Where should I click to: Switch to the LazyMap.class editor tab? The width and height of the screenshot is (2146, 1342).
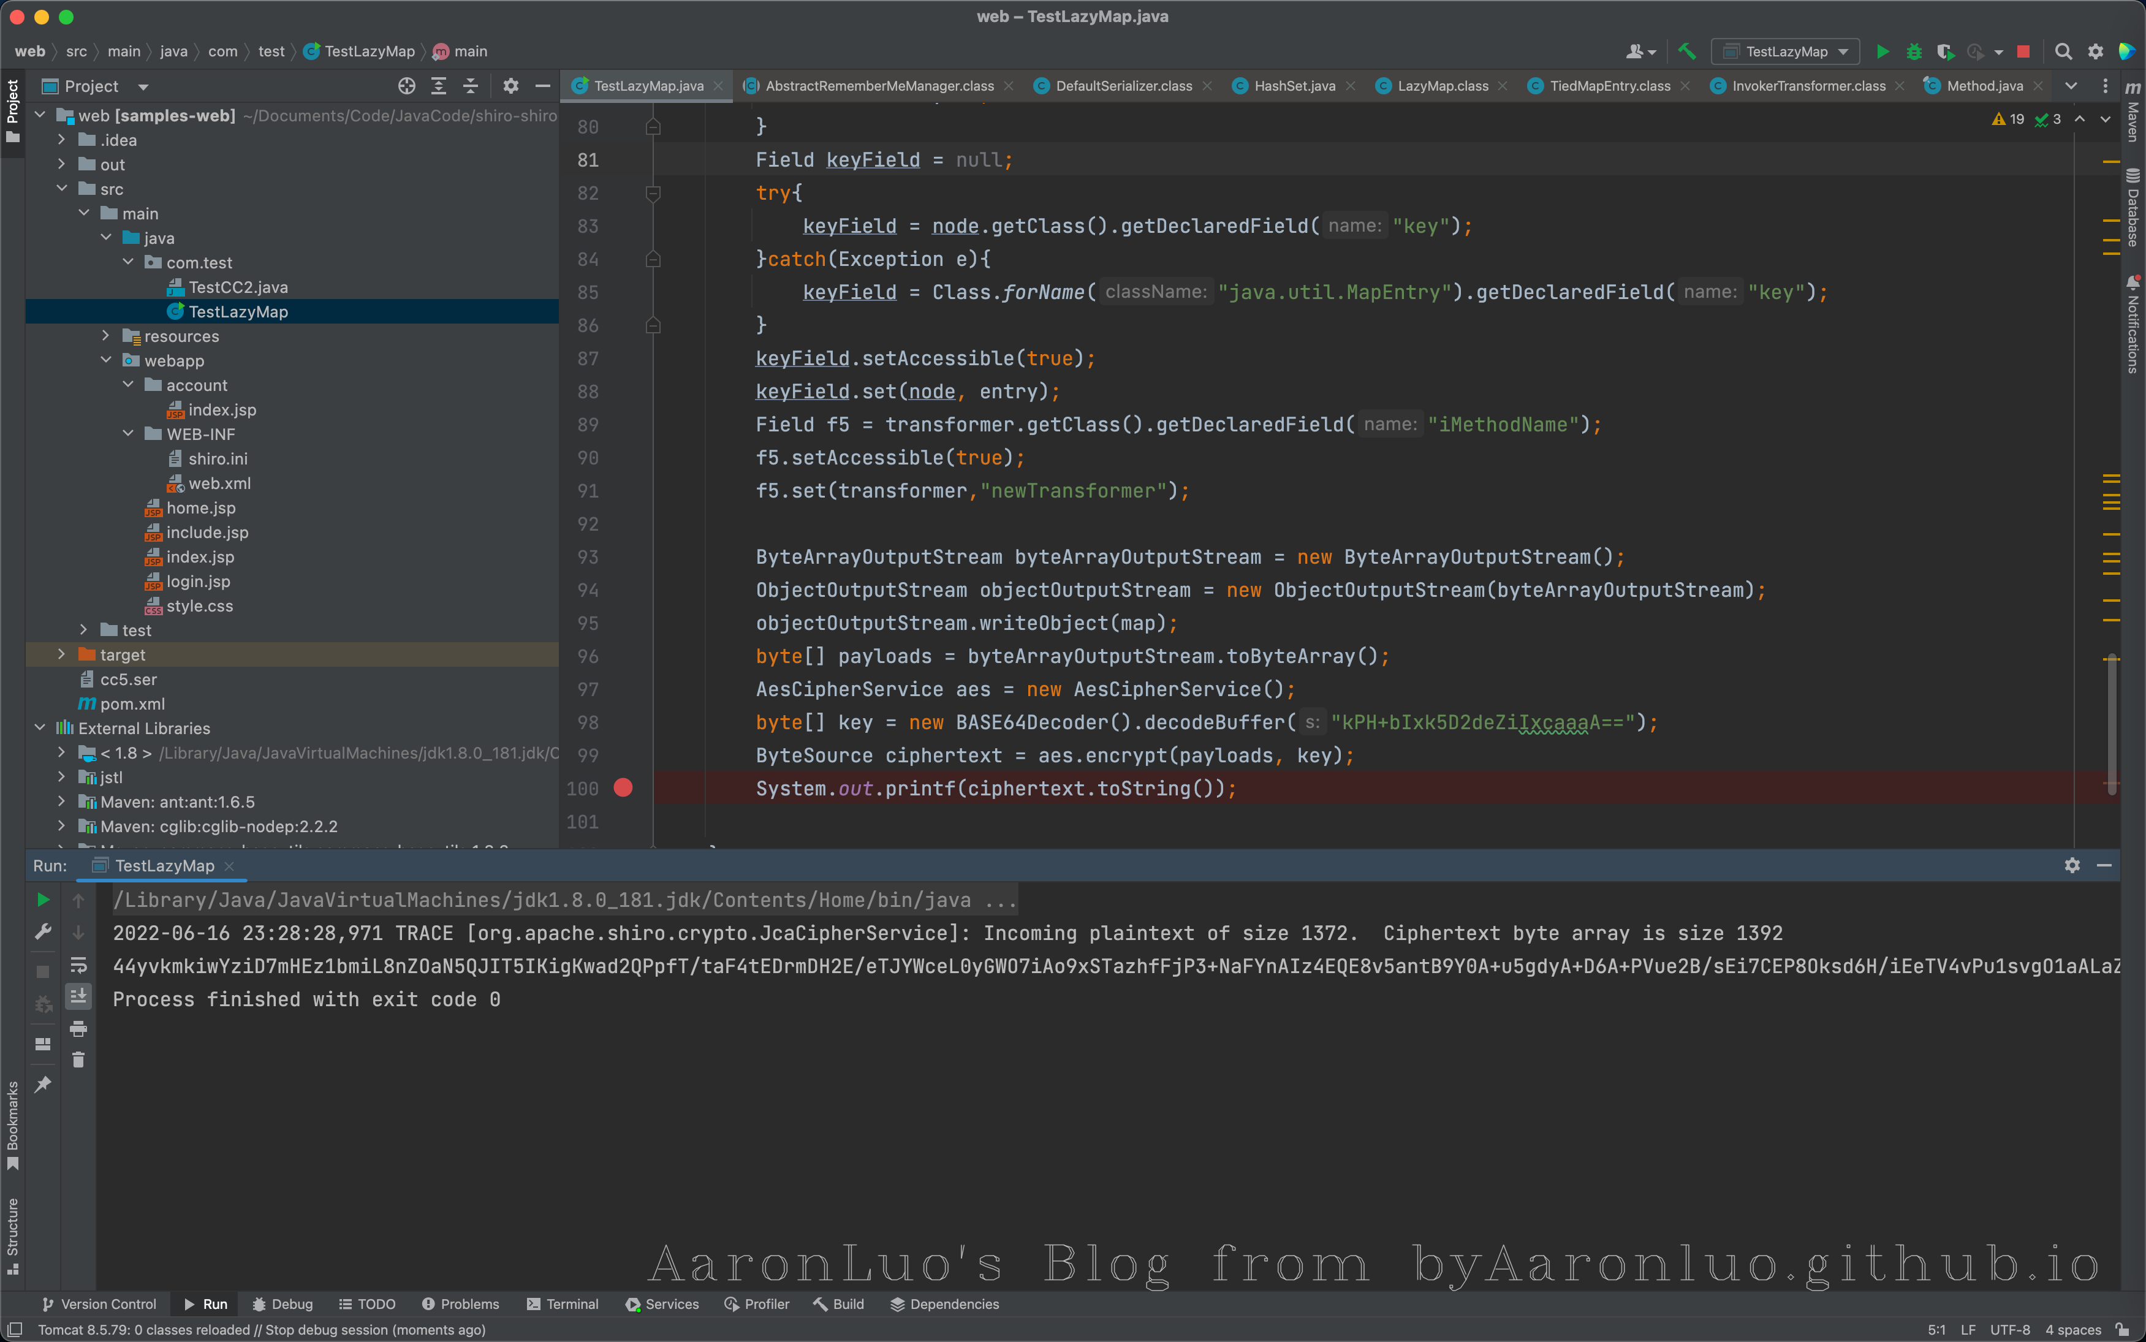[x=1441, y=86]
